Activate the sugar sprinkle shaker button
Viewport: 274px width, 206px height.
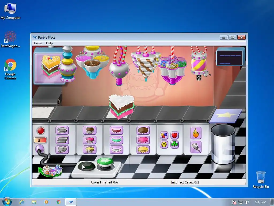pyautogui.click(x=196, y=147)
